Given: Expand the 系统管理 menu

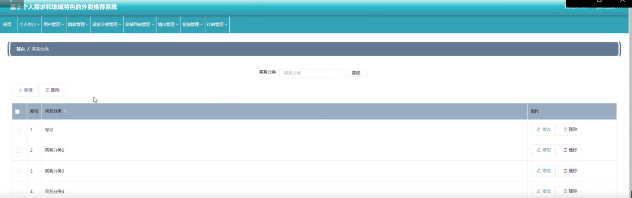Looking at the screenshot, I should click(192, 24).
